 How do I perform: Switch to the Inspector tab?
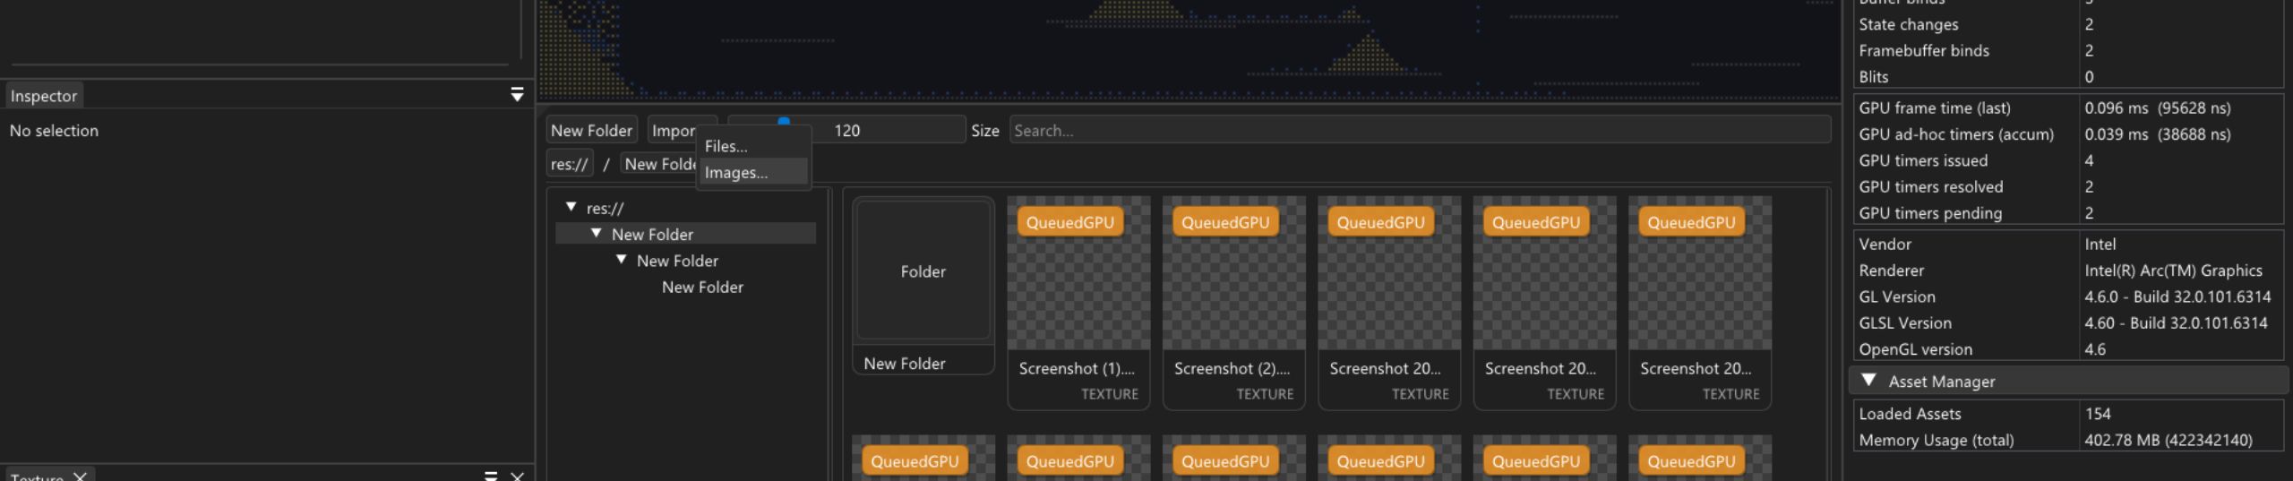coord(44,96)
